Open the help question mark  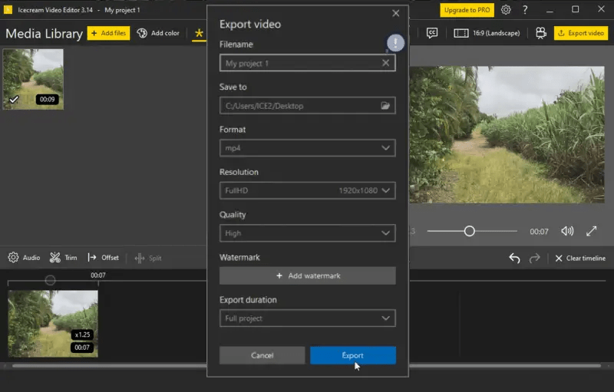pos(525,10)
